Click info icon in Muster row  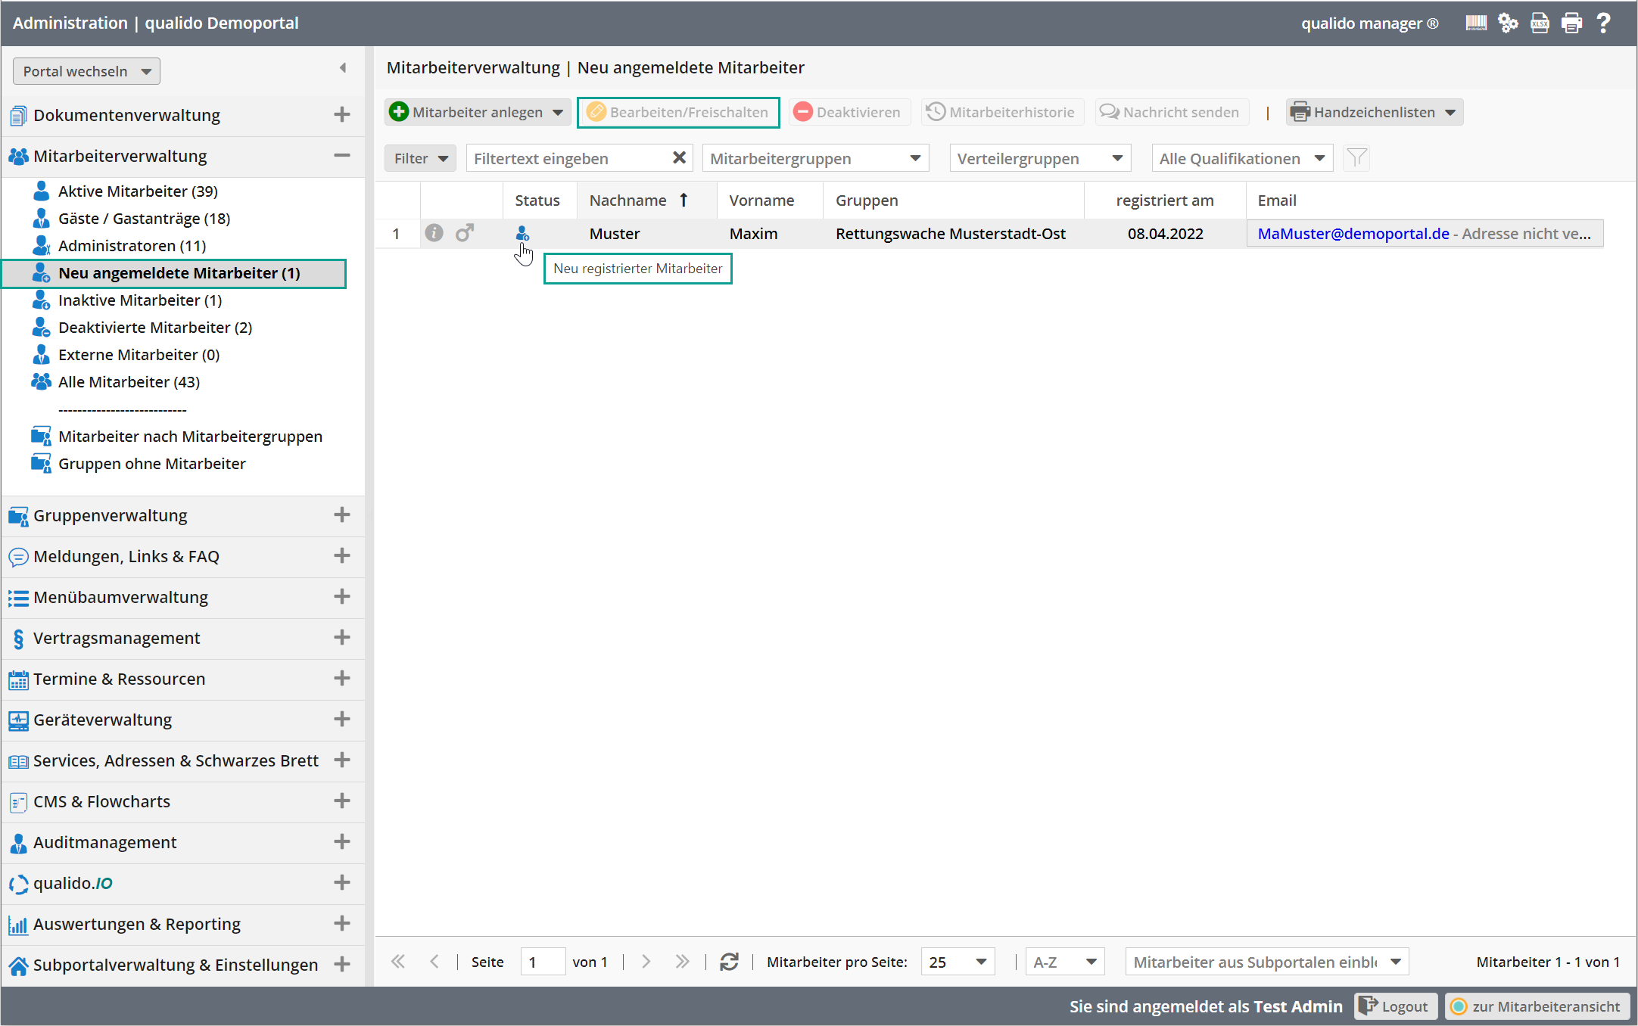click(x=434, y=233)
